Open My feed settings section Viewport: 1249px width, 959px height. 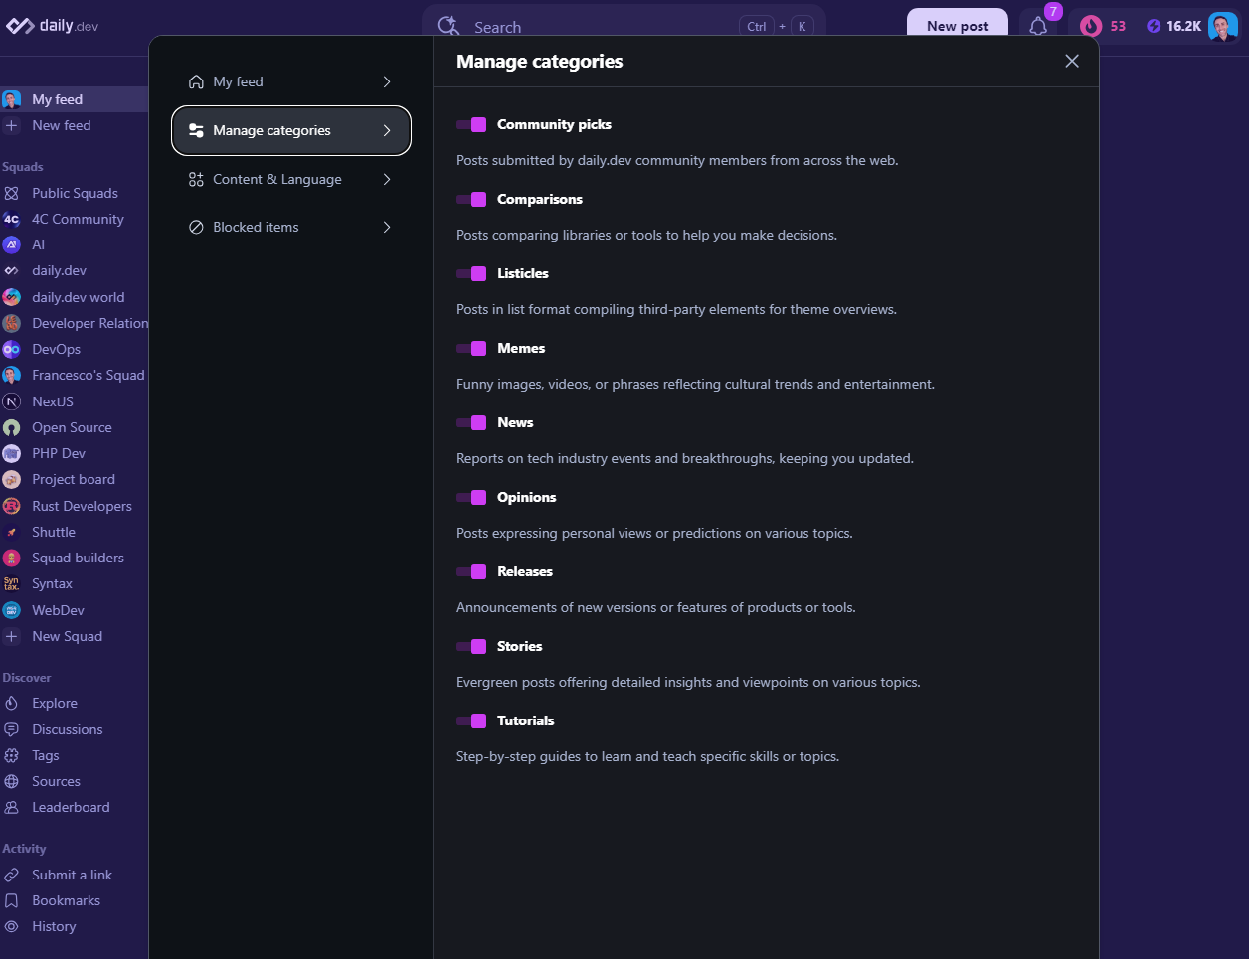pyautogui.click(x=291, y=81)
